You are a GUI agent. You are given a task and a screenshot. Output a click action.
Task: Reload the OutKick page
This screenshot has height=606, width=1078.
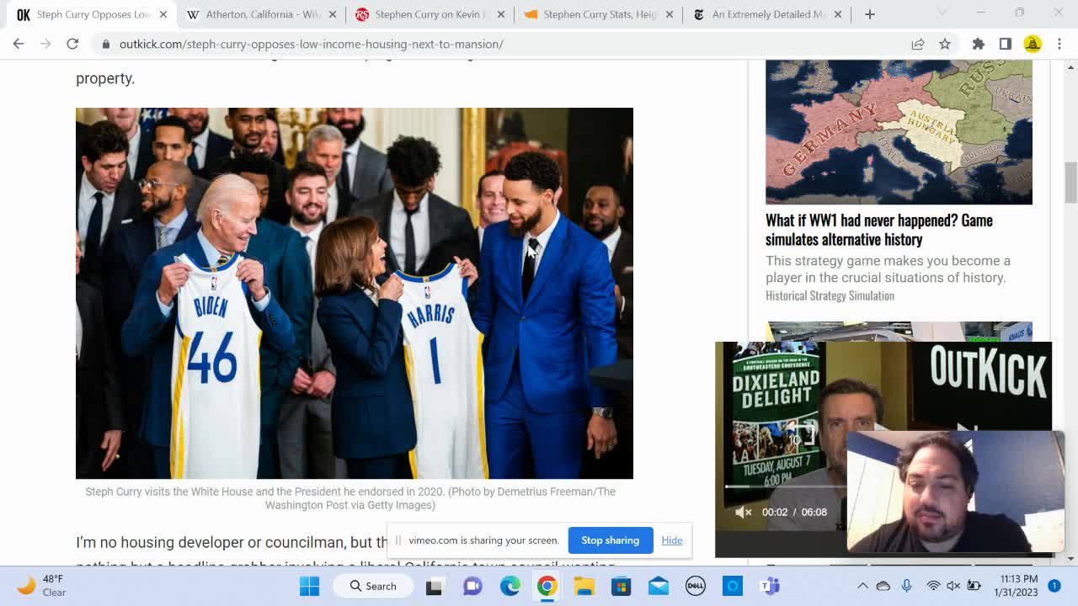point(72,44)
